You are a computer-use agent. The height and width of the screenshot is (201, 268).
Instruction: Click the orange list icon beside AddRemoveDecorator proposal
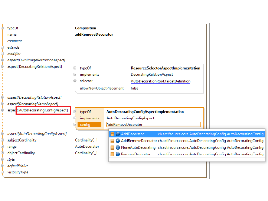(x=113, y=141)
